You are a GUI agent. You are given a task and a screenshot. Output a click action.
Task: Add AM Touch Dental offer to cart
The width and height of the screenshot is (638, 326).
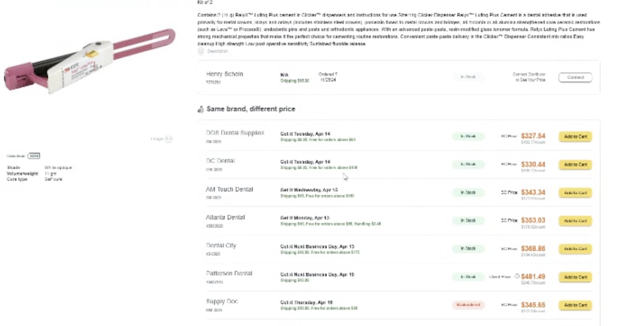575,193
